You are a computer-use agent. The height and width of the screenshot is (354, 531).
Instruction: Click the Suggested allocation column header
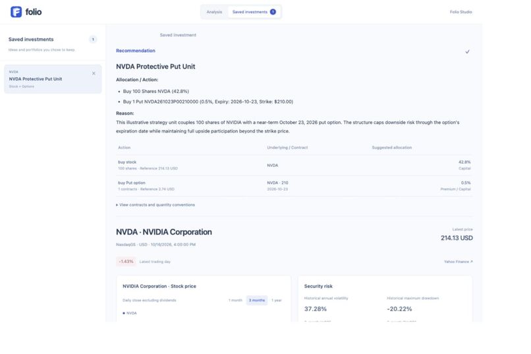click(392, 148)
